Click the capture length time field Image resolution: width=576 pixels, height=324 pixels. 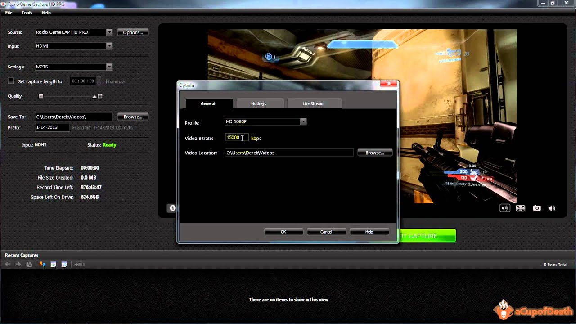pyautogui.click(x=83, y=81)
